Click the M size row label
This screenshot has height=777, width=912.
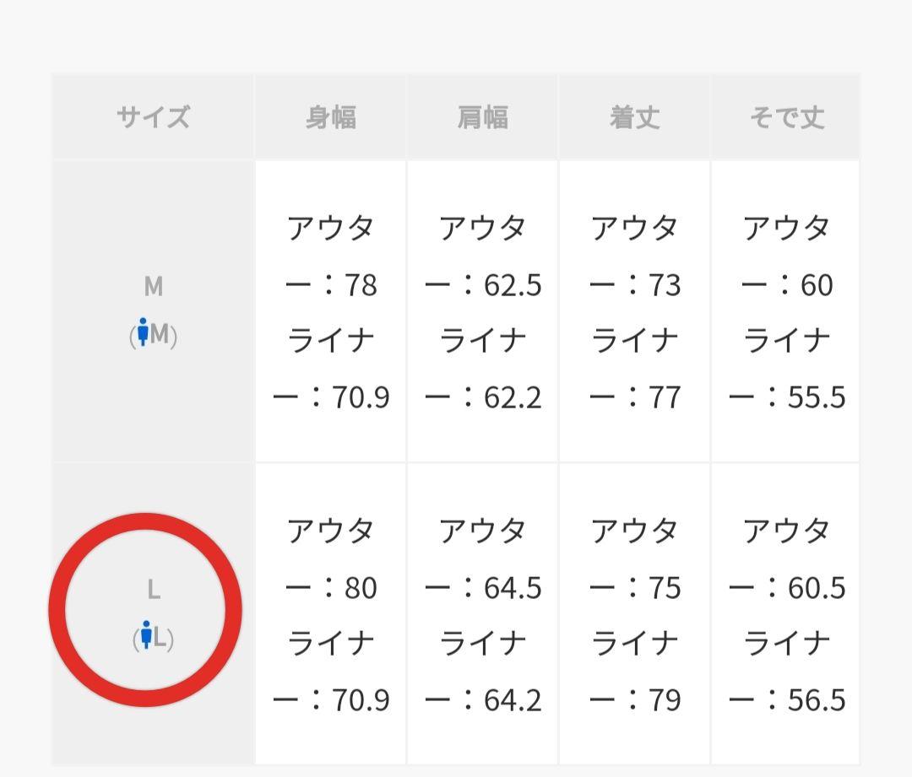click(x=153, y=287)
